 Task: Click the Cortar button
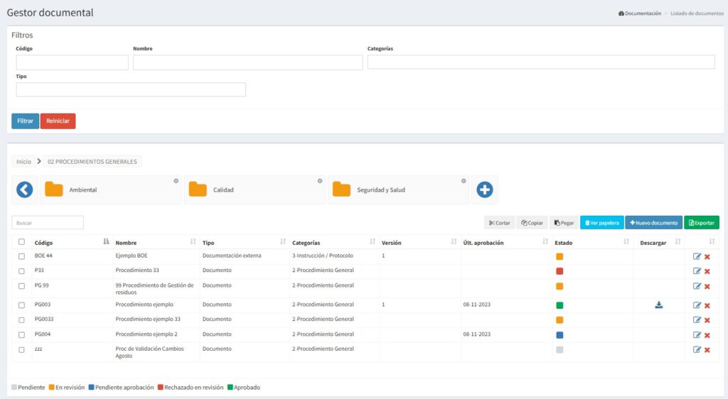pos(500,223)
